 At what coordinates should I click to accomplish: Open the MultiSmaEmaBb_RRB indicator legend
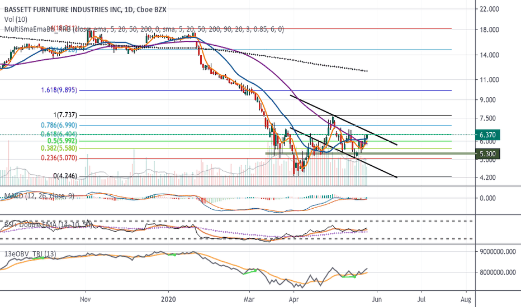click(144, 30)
